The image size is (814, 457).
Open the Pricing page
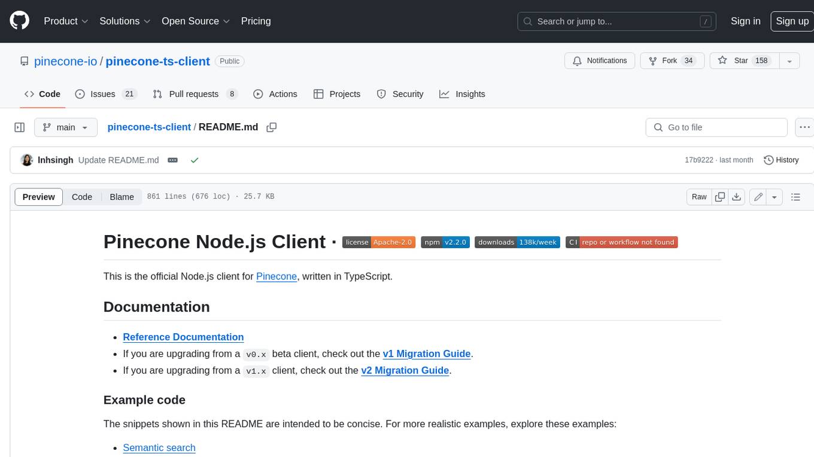(256, 21)
